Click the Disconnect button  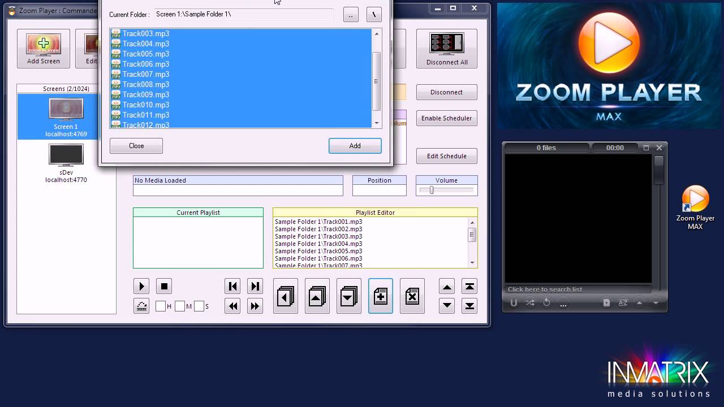click(x=447, y=92)
